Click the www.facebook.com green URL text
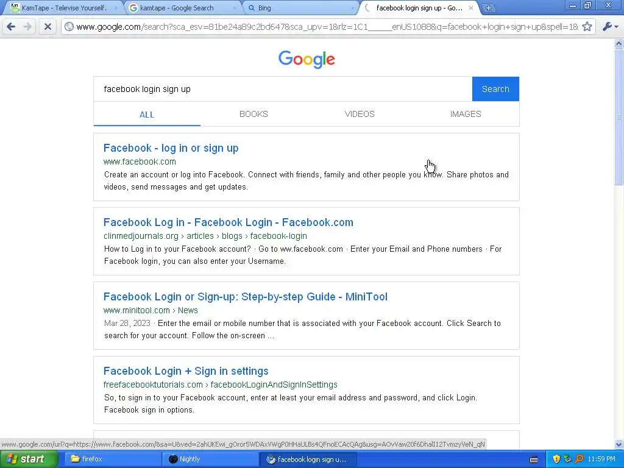624x468 pixels. (140, 161)
